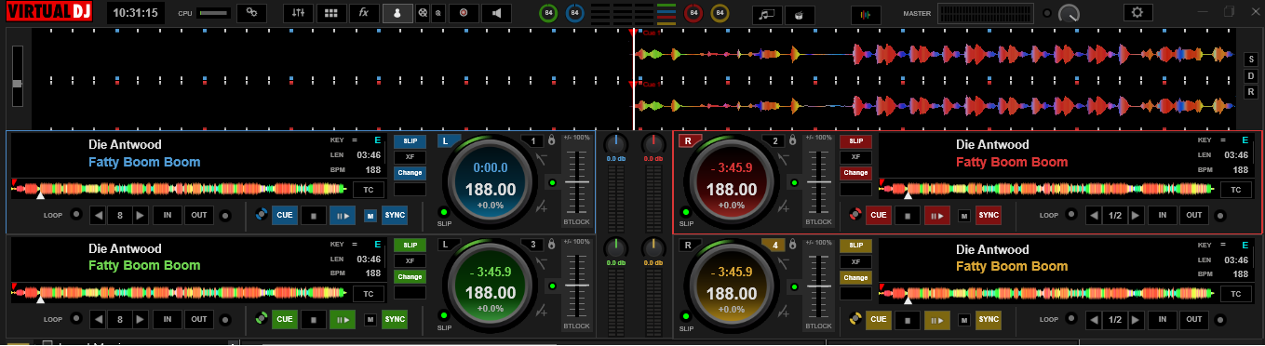1265x346 pixels.
Task: Click the record button in top toolbar
Action: tap(464, 13)
